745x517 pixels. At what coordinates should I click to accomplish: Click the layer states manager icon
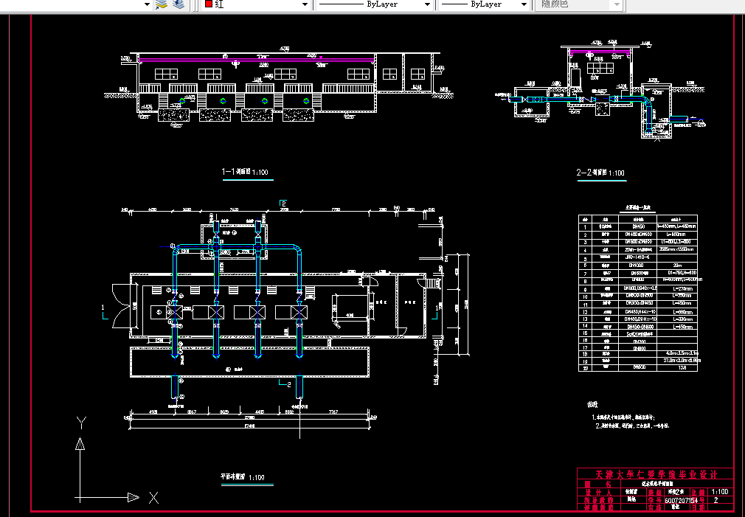tap(179, 4)
